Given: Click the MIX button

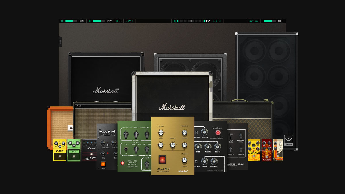Looking at the screenshot, I should coord(257,21).
